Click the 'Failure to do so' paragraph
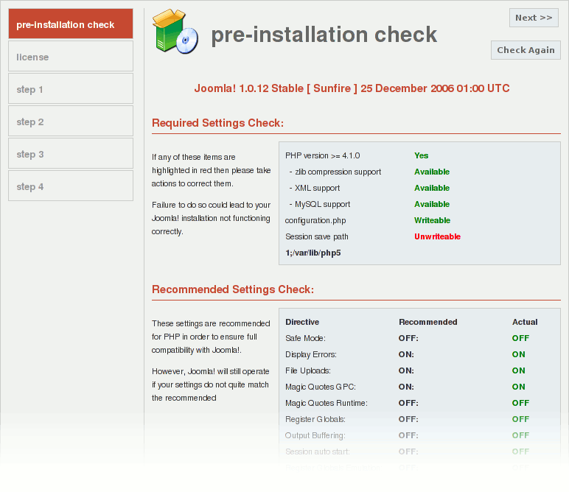Image resolution: width=569 pixels, height=492 pixels. [x=211, y=218]
